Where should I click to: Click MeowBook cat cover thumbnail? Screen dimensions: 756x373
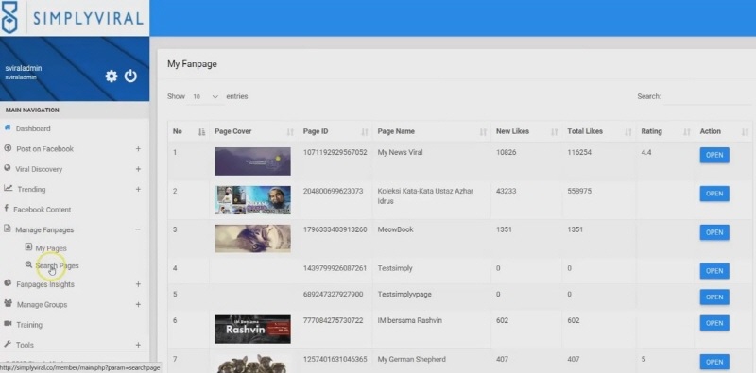[252, 239]
